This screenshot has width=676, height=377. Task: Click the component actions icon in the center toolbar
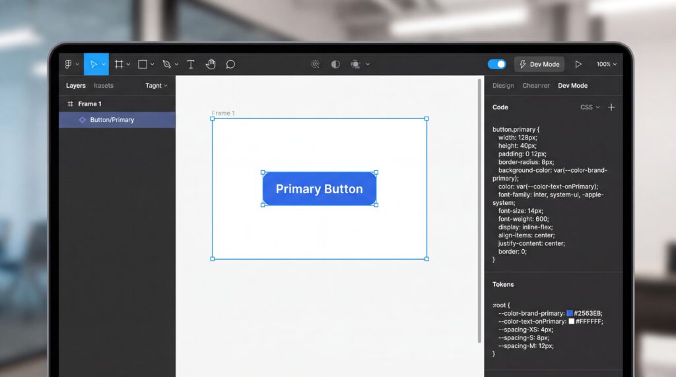coord(315,64)
